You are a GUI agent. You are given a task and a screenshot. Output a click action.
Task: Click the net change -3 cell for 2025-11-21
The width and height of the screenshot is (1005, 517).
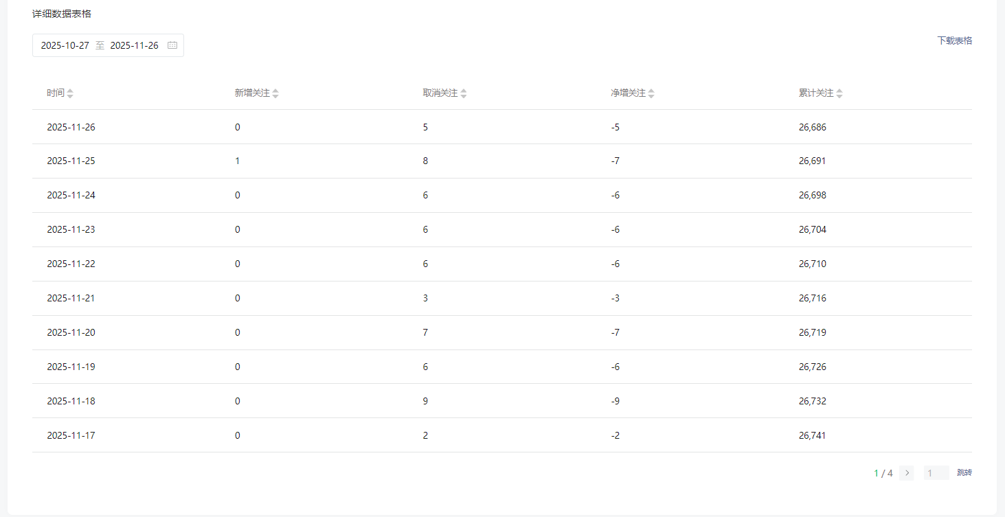click(615, 298)
